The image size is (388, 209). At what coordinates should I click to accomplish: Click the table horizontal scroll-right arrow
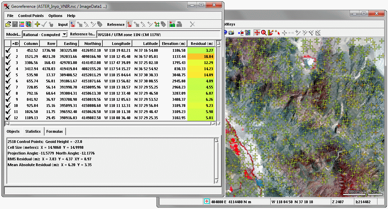pos(213,123)
